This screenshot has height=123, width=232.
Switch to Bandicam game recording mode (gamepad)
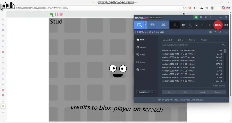point(163,25)
